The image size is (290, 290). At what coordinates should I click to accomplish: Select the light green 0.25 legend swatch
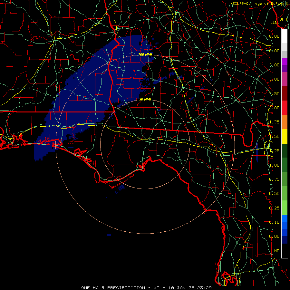pyautogui.click(x=285, y=208)
